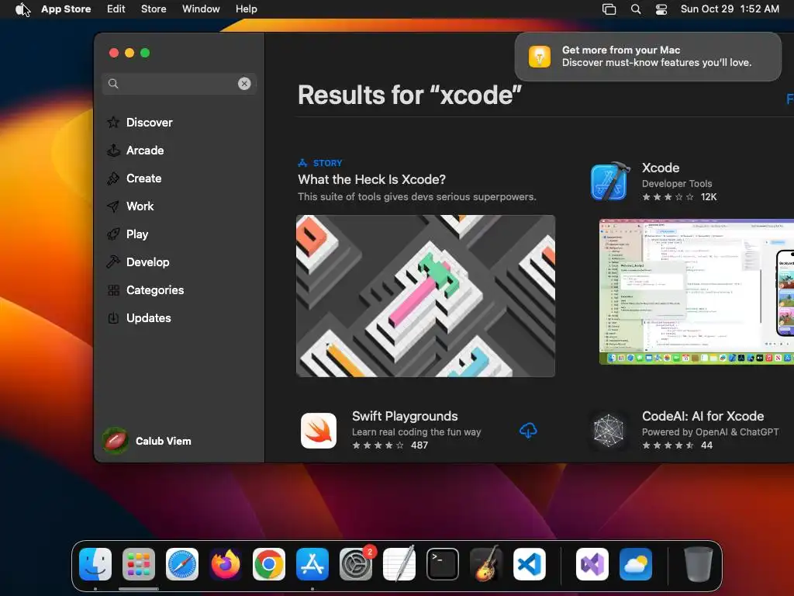Viewport: 794px width, 596px height.
Task: Open the Xcode app title
Action: click(661, 168)
